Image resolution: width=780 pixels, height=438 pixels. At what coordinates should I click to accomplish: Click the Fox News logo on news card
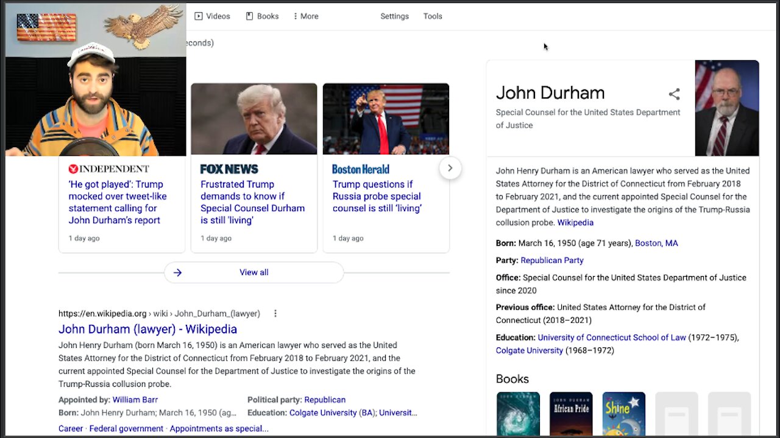point(229,169)
